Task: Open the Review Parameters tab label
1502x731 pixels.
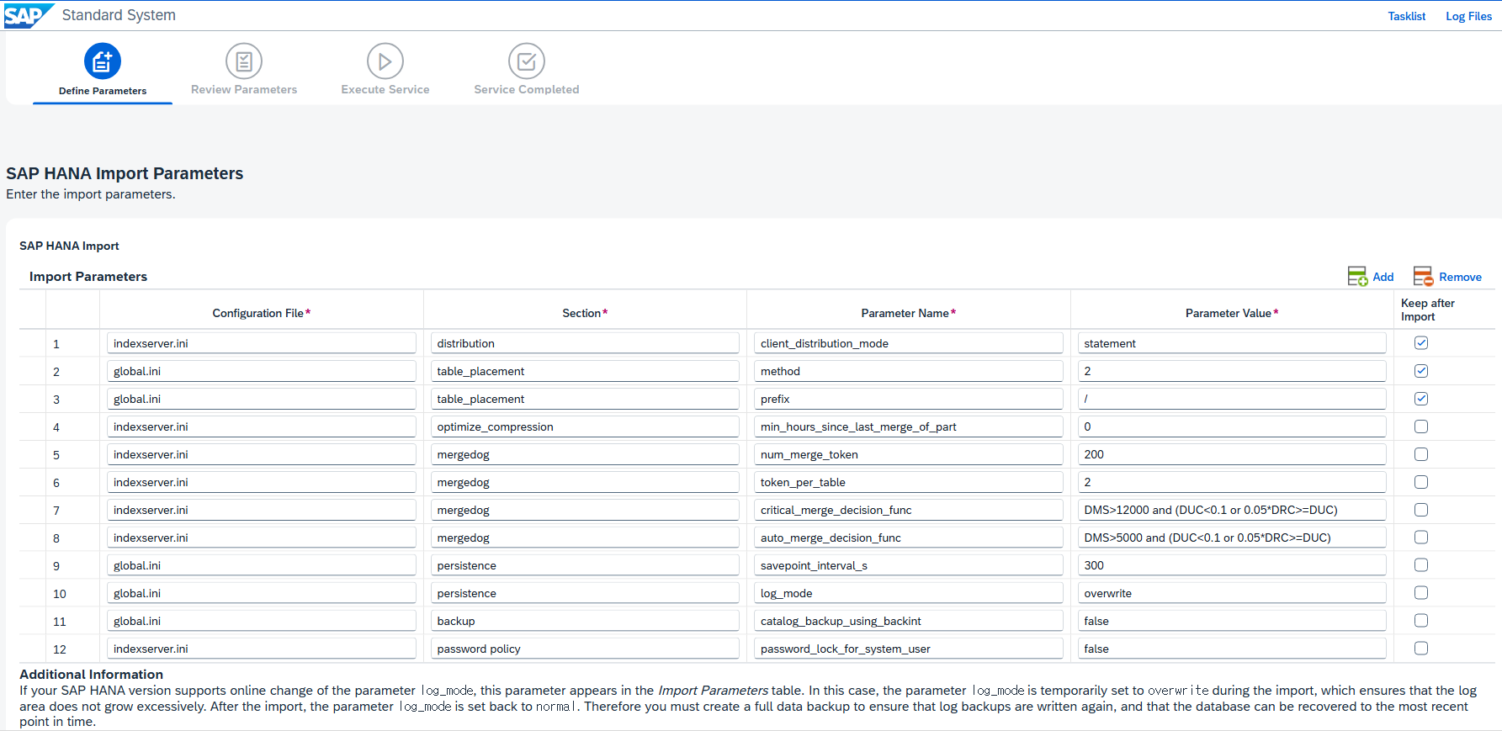Action: 244,89
